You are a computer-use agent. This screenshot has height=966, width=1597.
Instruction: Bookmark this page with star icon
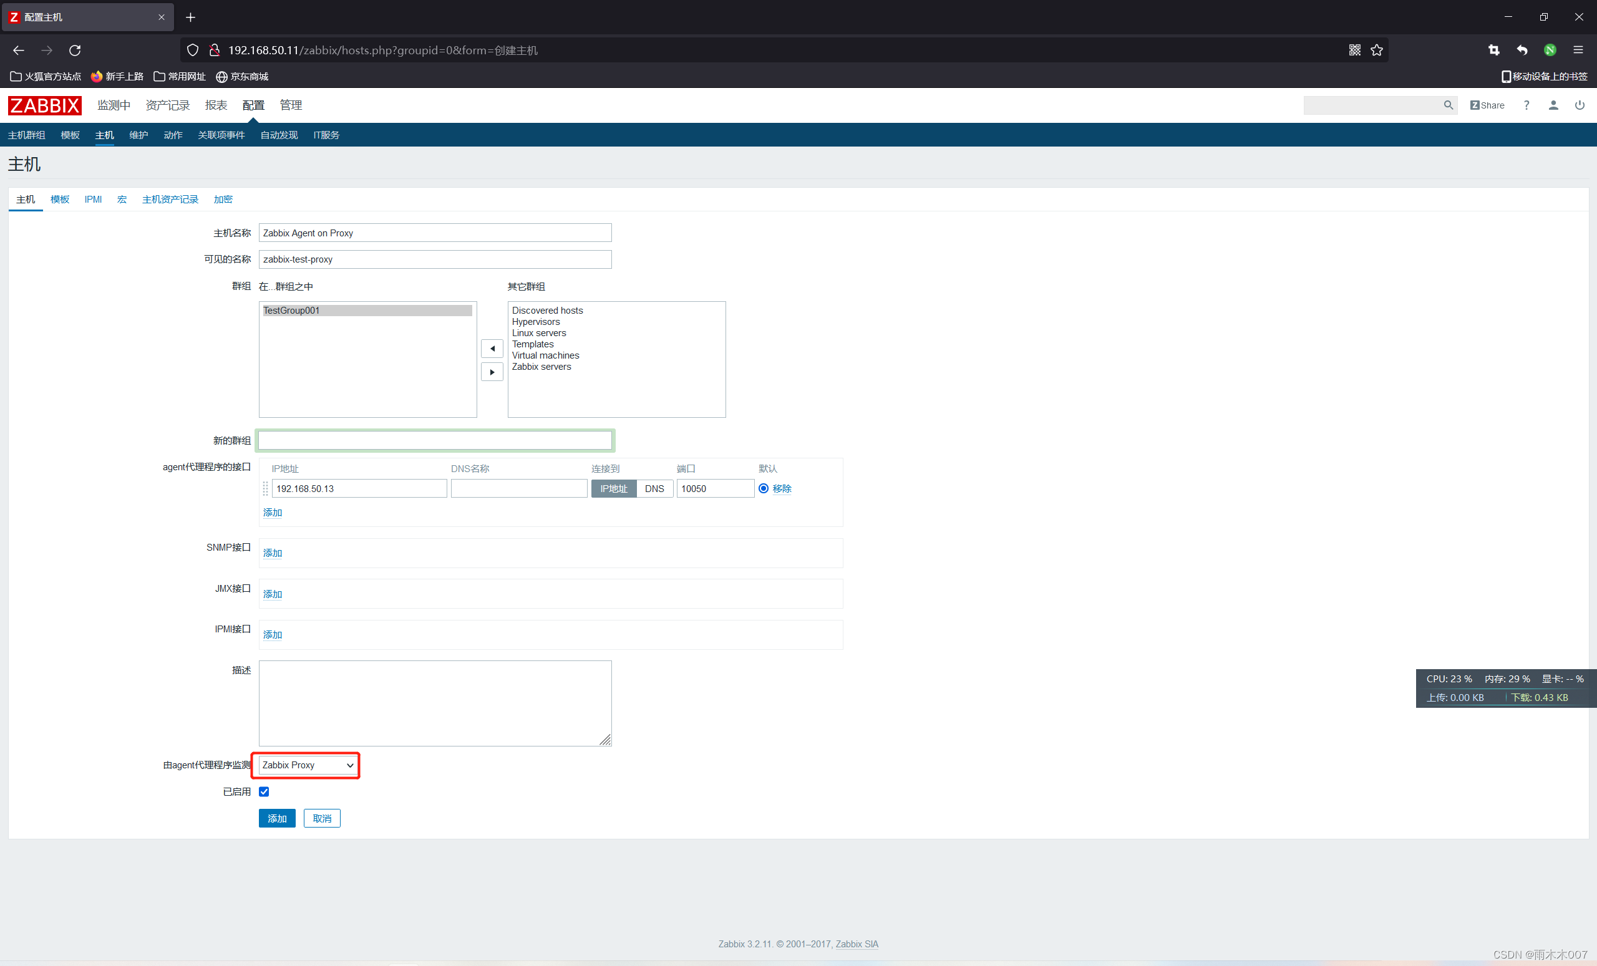1377,50
